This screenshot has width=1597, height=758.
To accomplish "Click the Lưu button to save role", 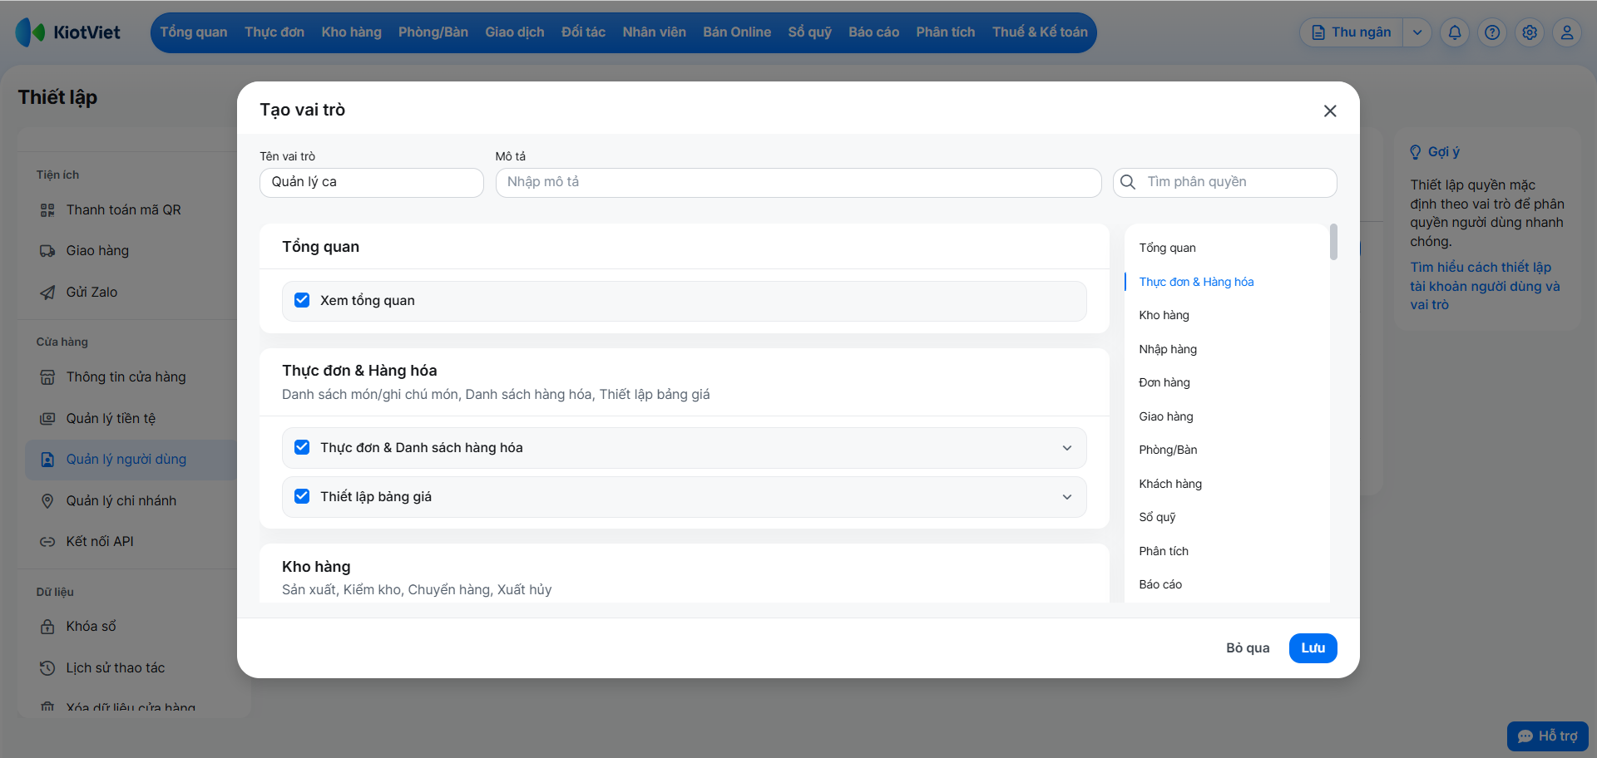I will tap(1313, 648).
